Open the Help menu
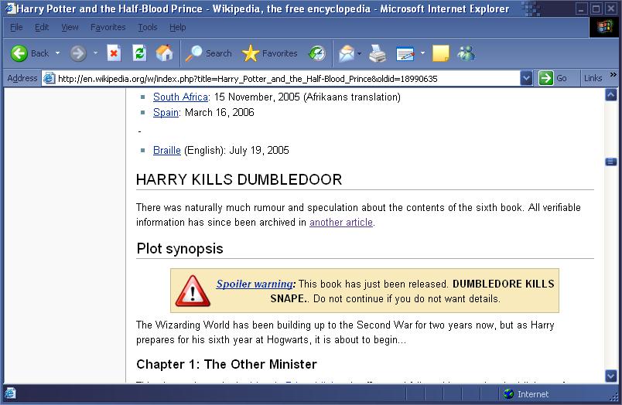This screenshot has width=622, height=405. (x=177, y=27)
